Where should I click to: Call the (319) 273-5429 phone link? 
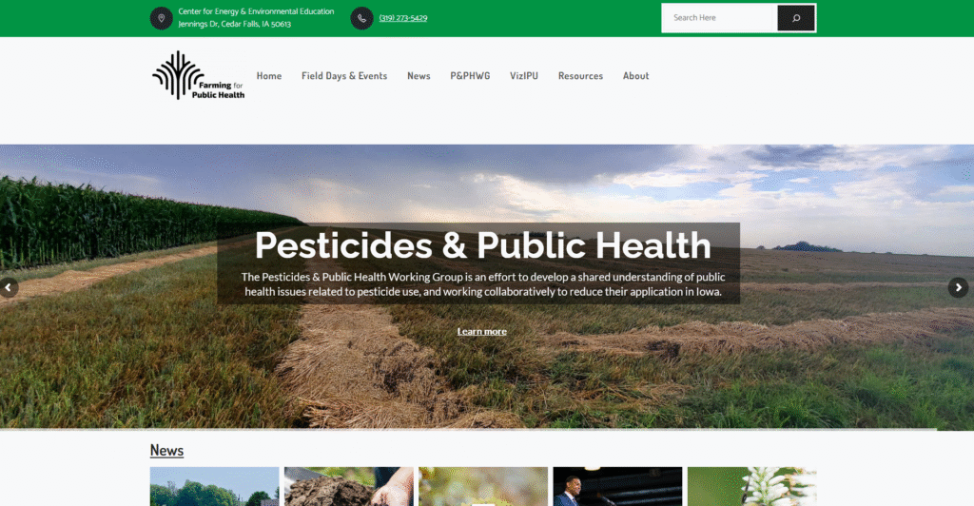point(403,18)
